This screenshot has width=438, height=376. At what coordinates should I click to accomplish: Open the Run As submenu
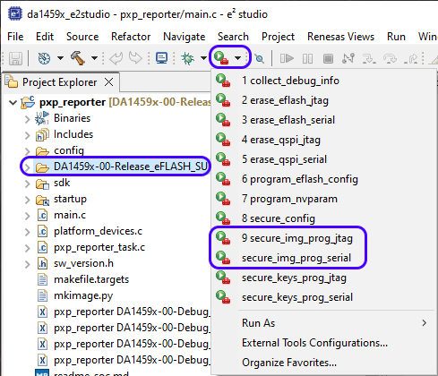click(x=323, y=323)
